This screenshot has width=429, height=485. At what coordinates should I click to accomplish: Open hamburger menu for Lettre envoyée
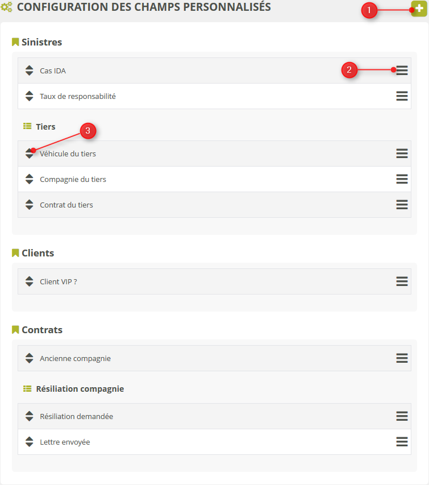[402, 442]
